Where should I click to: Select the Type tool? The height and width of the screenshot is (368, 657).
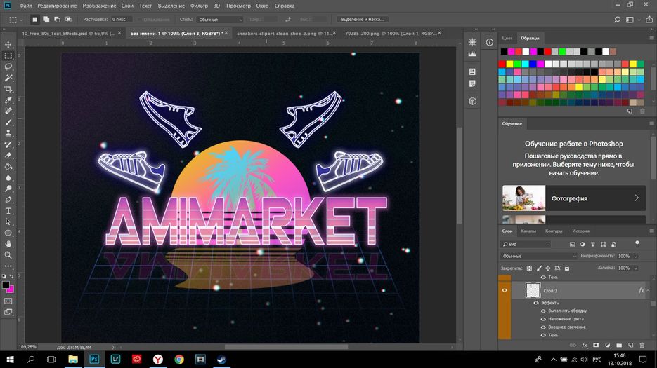8,211
